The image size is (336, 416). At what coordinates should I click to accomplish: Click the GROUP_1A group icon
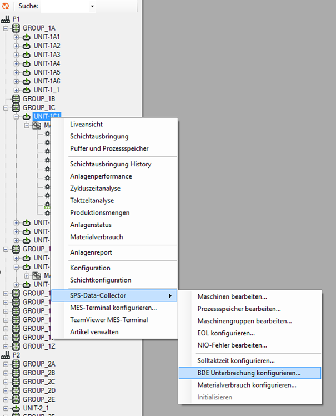pos(16,28)
